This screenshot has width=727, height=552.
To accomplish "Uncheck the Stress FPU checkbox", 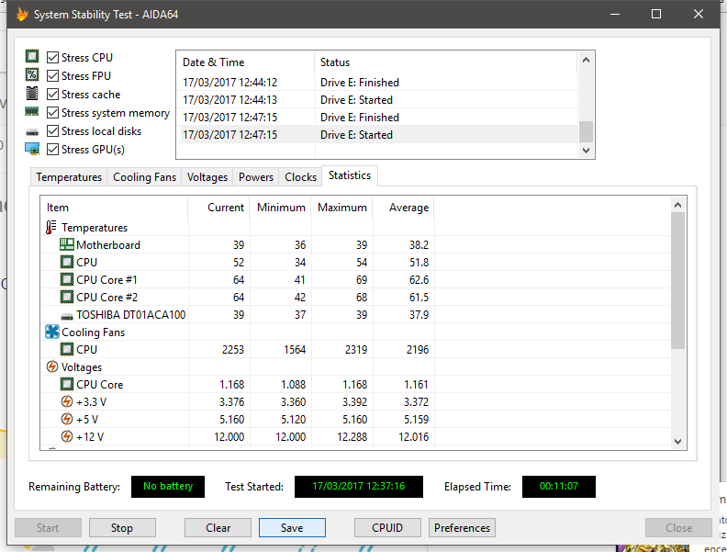I will coord(53,75).
